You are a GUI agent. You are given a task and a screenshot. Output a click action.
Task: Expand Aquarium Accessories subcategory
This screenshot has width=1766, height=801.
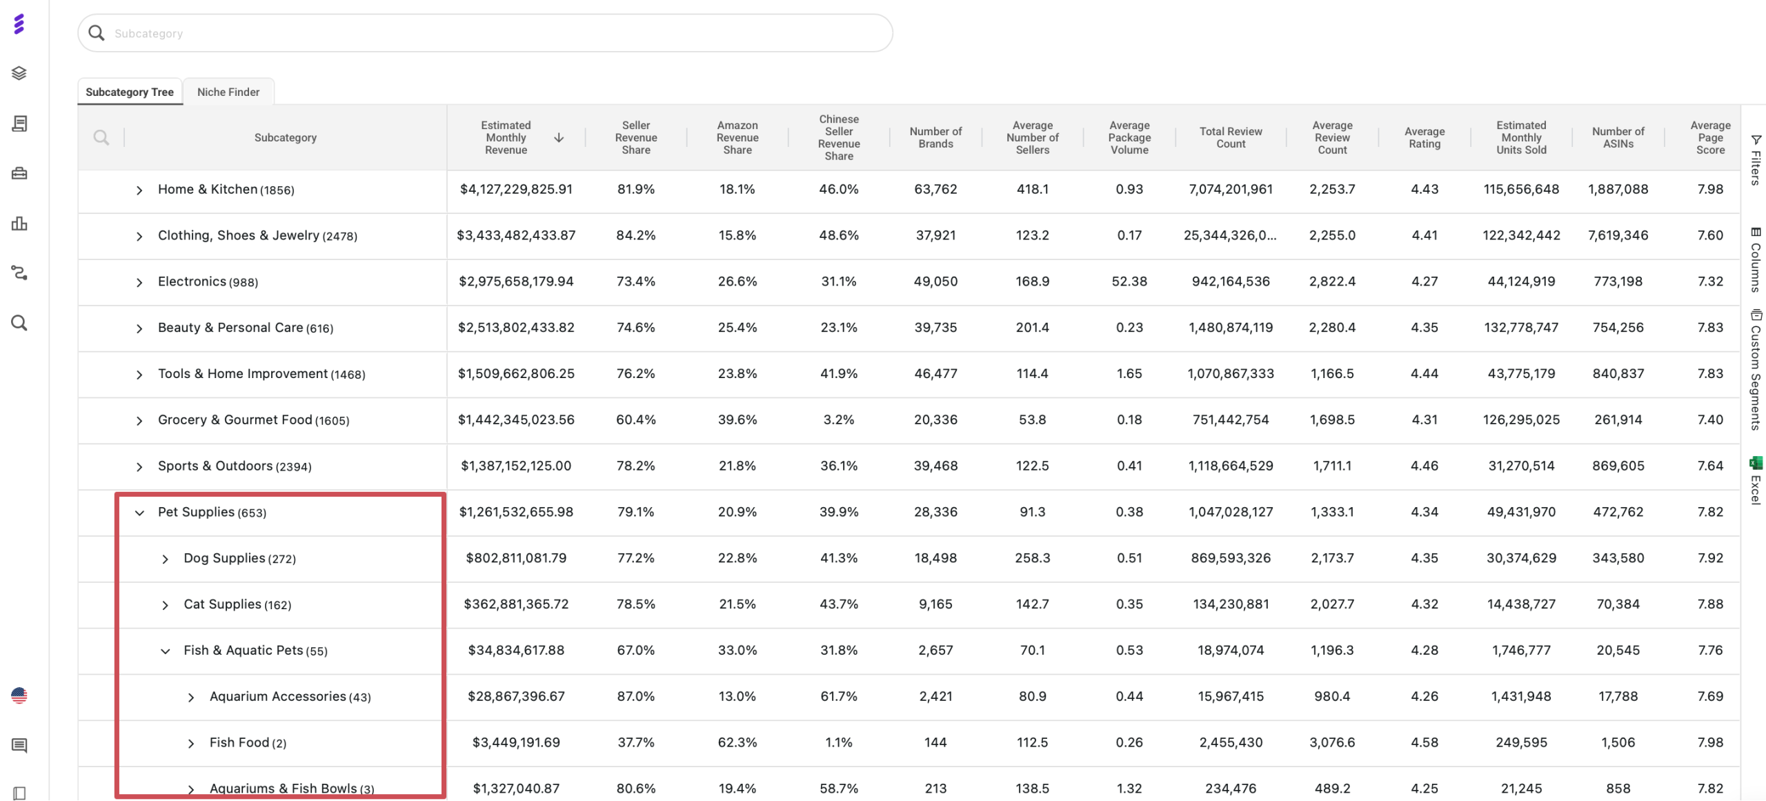(191, 698)
